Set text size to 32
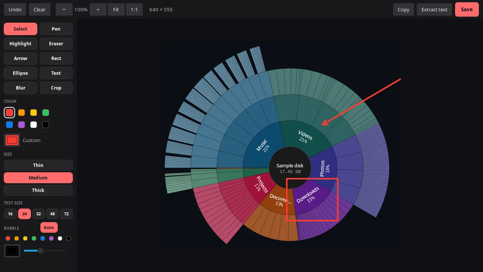This screenshot has width=483, height=272. point(38,214)
